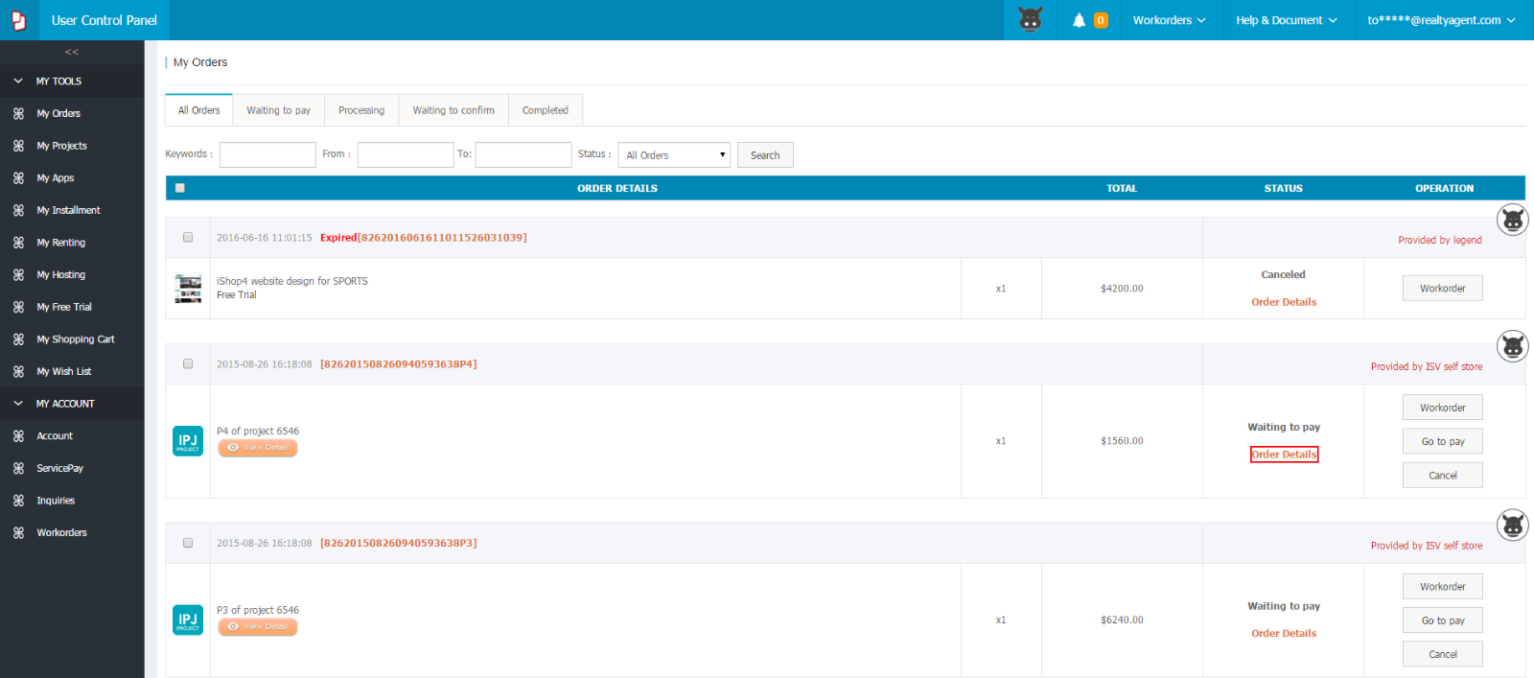
Task: Open the Help & Document dropdown
Action: [1287, 20]
